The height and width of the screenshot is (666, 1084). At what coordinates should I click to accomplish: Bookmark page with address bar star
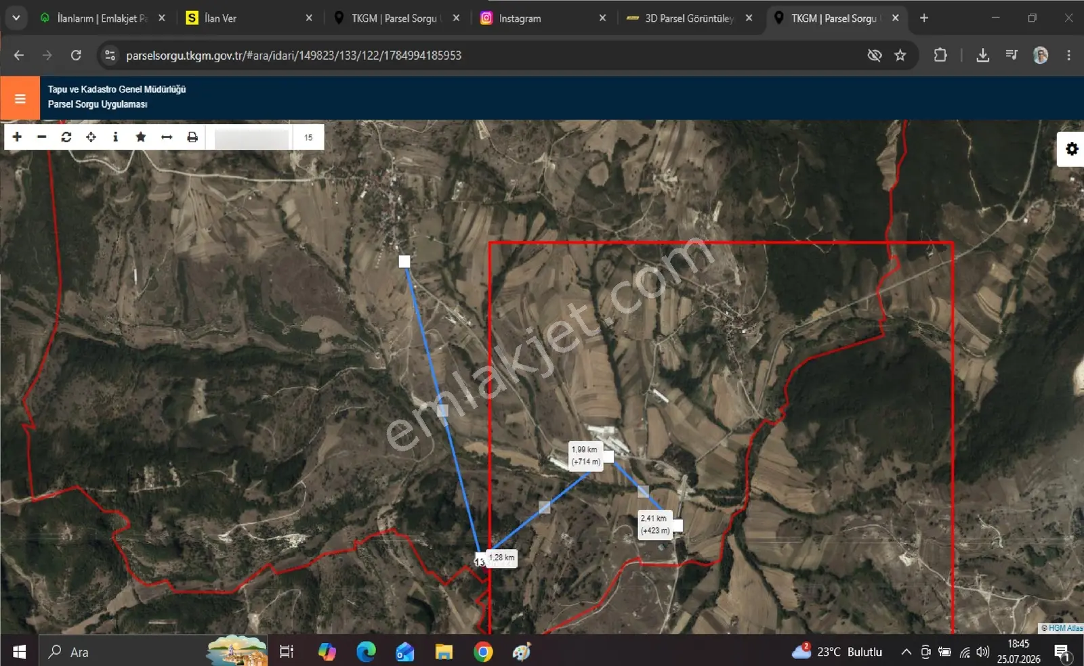900,56
